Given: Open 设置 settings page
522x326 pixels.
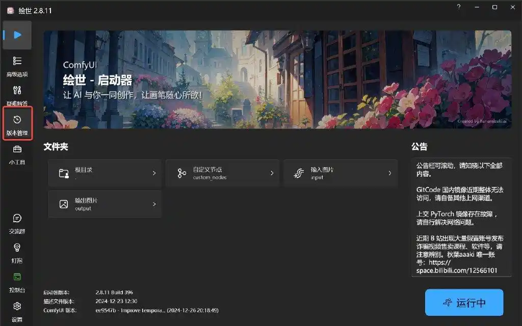Looking at the screenshot, I should [17, 311].
